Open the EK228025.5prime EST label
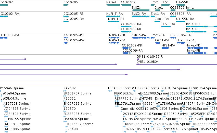The image size is (217, 133). click(77, 114)
